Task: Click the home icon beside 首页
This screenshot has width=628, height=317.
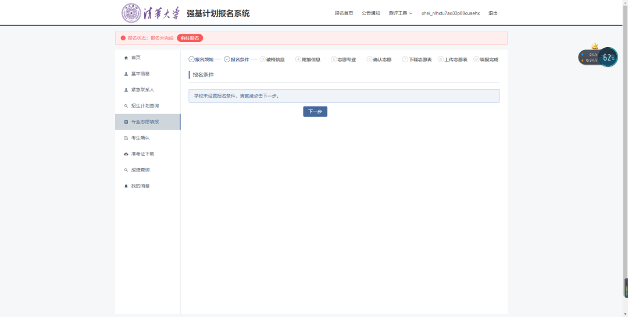Action: (126, 58)
